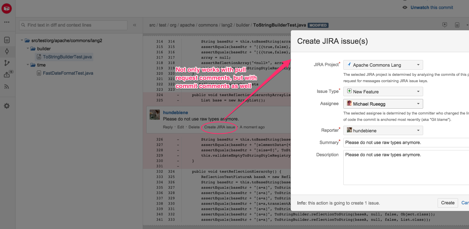Click the MODIFIED status lozenge

pyautogui.click(x=318, y=25)
